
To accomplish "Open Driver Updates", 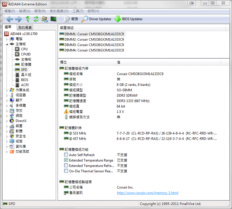I will [x=96, y=19].
